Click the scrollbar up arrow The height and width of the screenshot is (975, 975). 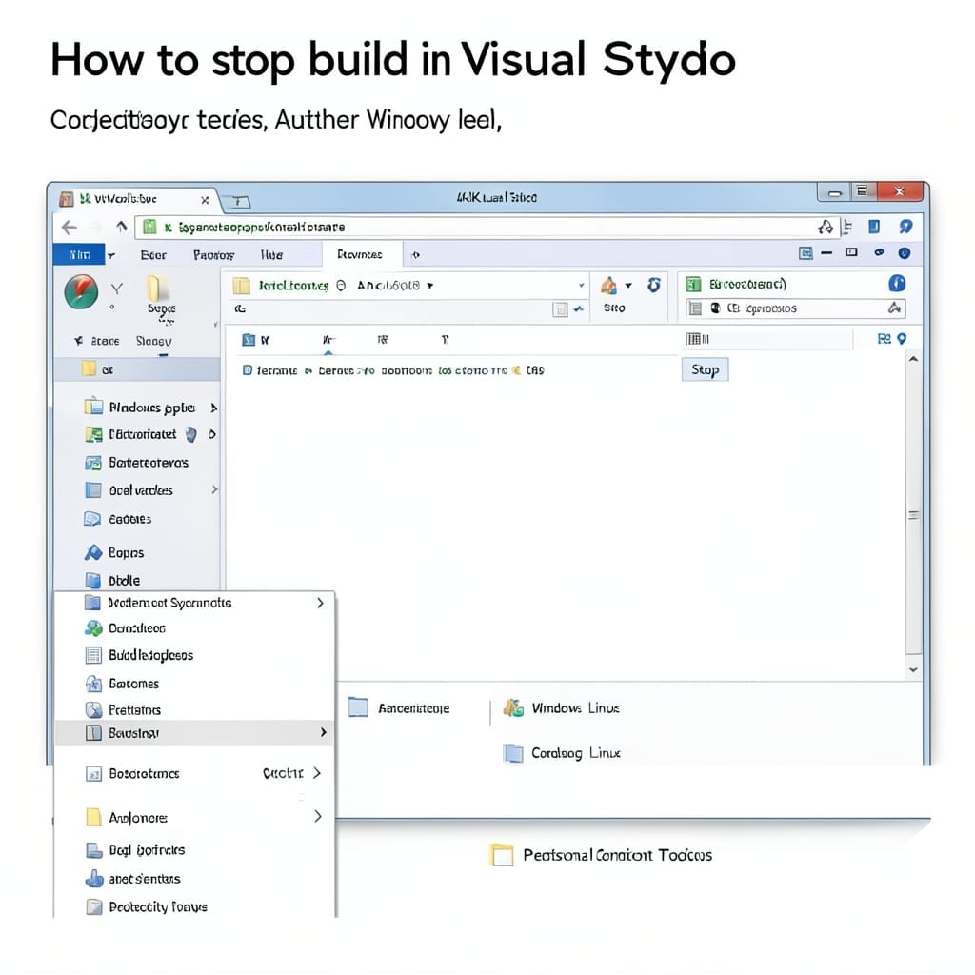tap(913, 359)
